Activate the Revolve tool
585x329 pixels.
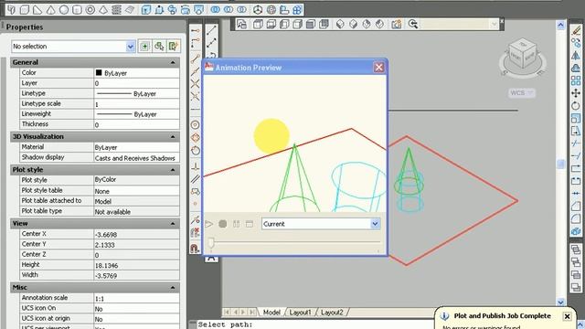click(x=186, y=10)
